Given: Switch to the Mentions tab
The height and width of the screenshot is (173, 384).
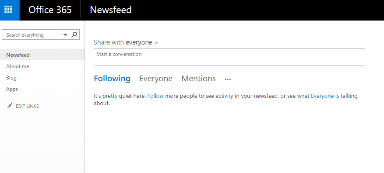Looking at the screenshot, I should [x=199, y=79].
